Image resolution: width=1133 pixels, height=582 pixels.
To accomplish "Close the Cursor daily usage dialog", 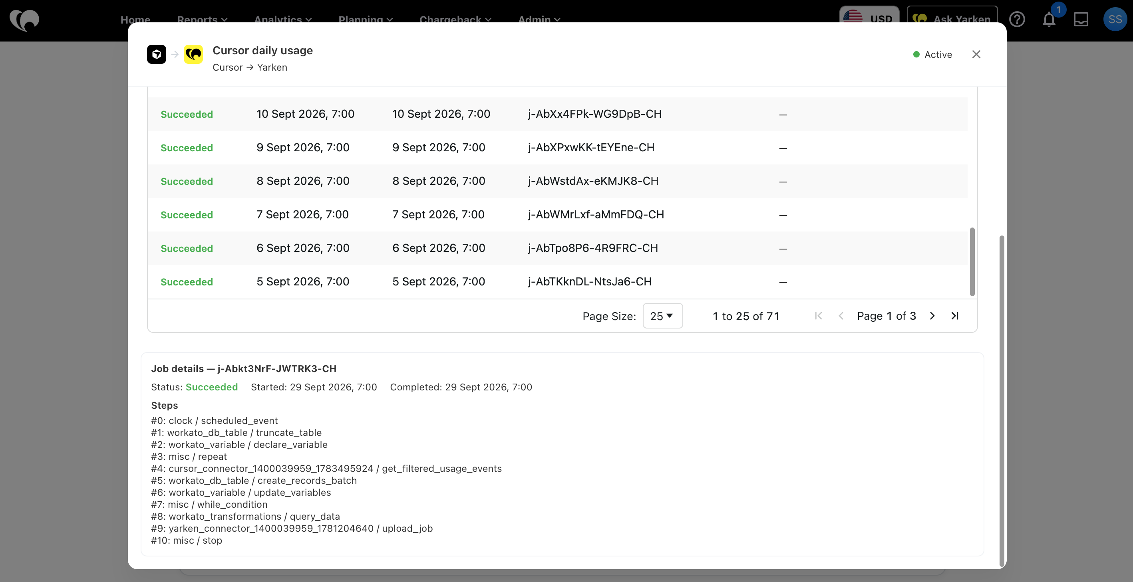I will coord(976,55).
